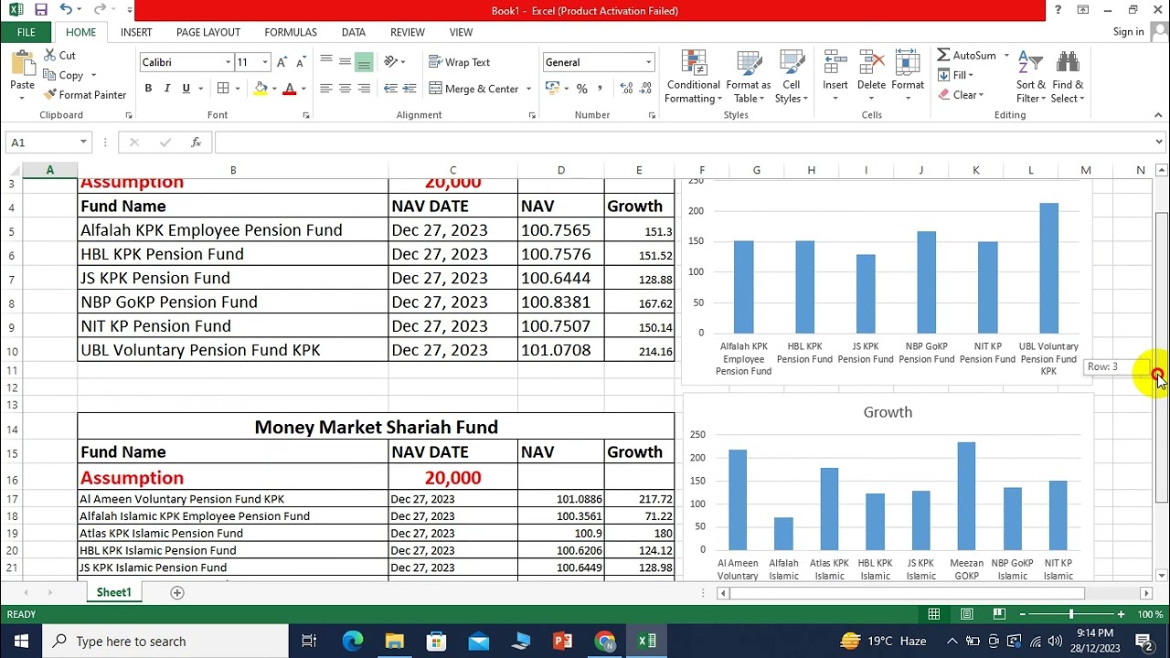Toggle Bold formatting
The width and height of the screenshot is (1170, 658).
[x=148, y=89]
